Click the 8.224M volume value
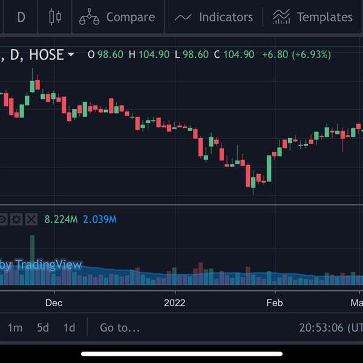 [x=61, y=219]
